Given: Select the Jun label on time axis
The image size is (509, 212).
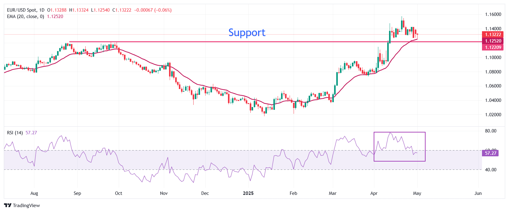Looking at the screenshot, I should pyautogui.click(x=478, y=193).
